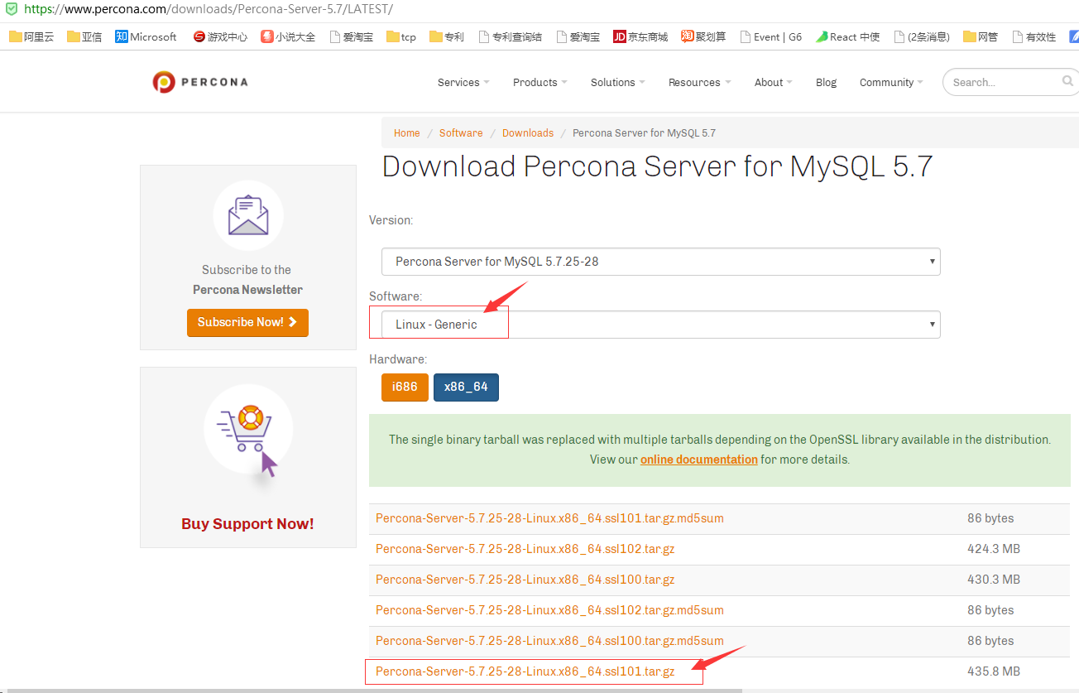Open the 阿里云 bookmark folder
Viewport: 1079px width, 693px height.
31,36
